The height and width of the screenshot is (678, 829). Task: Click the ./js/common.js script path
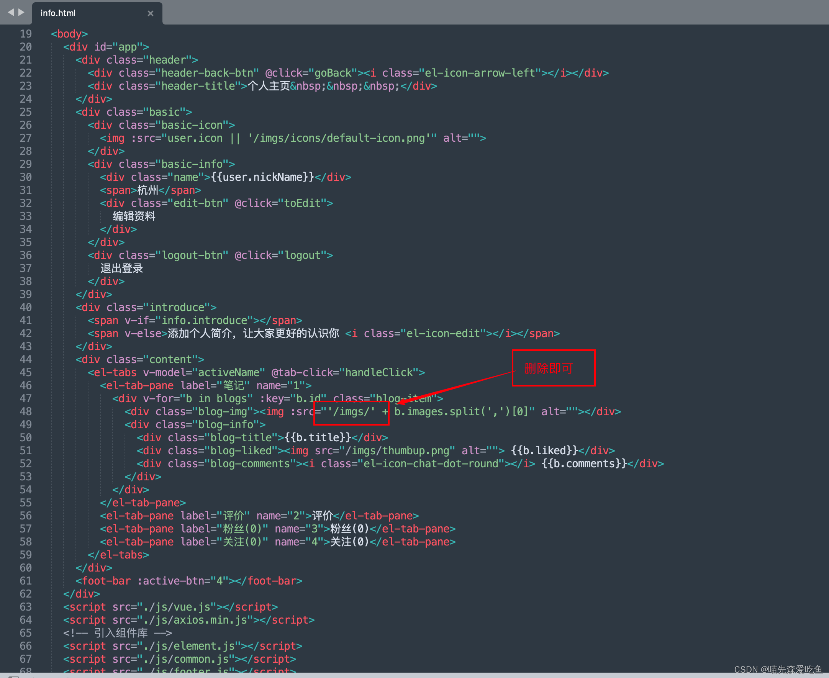coord(186,659)
